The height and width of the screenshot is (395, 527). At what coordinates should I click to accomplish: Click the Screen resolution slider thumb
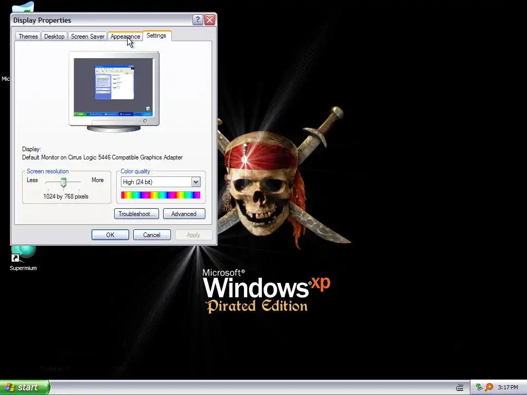point(63,183)
